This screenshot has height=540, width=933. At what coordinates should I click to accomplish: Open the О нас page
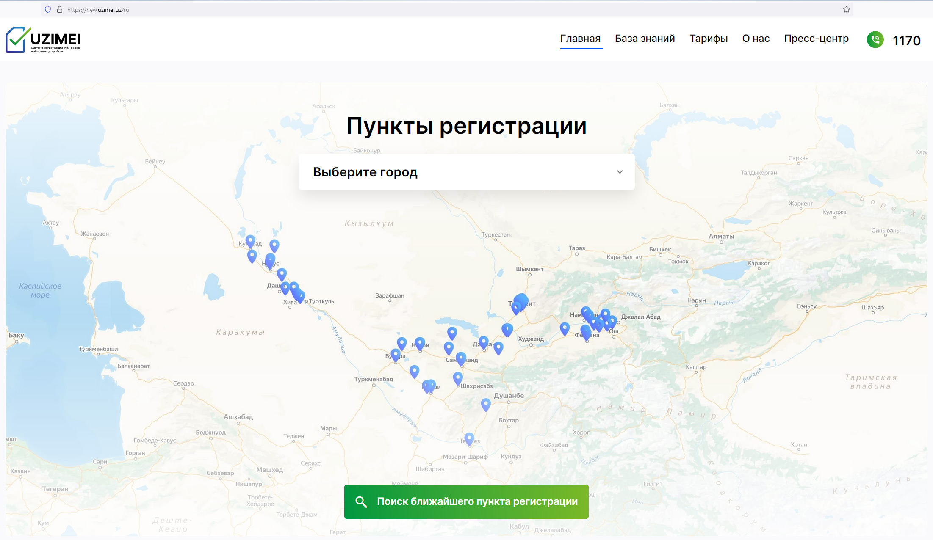(756, 39)
